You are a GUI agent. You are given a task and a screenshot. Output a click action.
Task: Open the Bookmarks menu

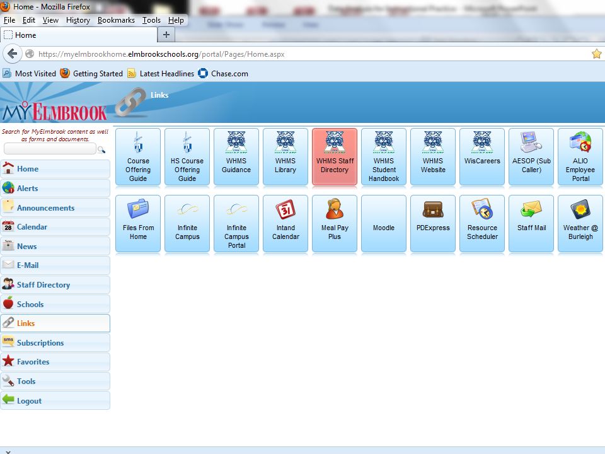tap(116, 20)
